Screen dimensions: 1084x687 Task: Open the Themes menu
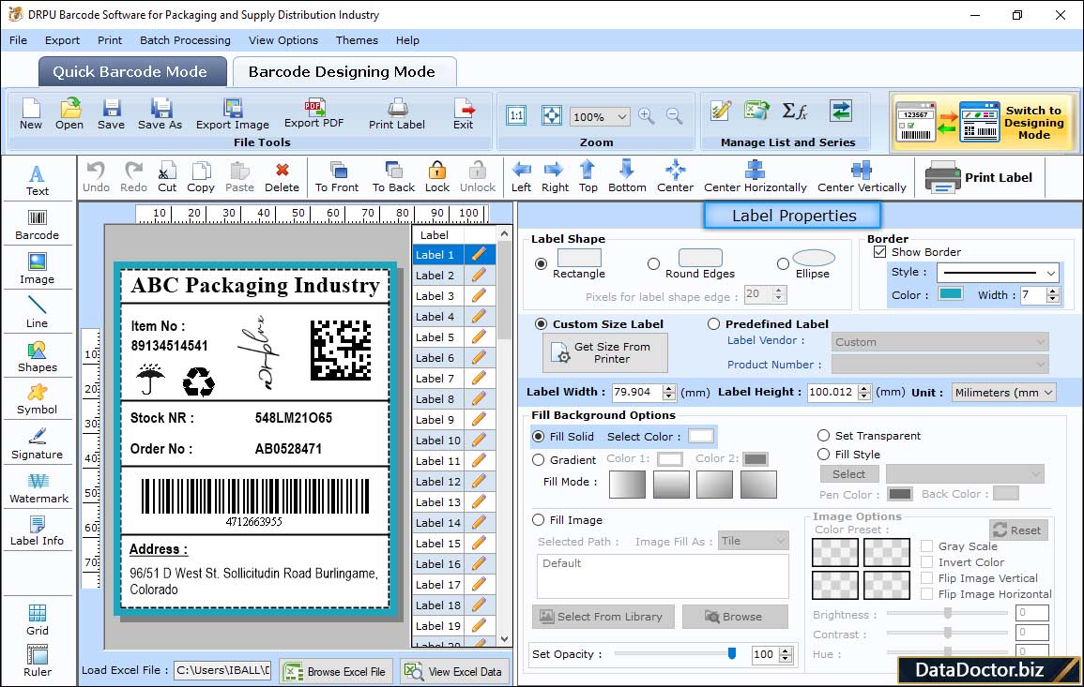coord(357,40)
